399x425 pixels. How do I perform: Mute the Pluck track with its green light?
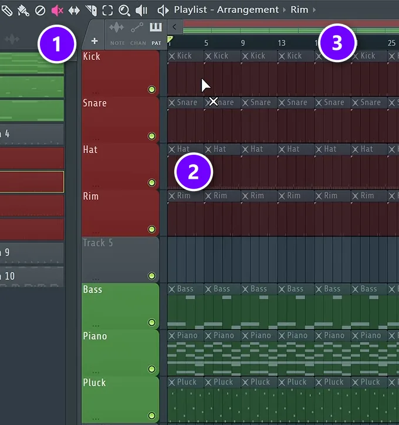pos(151,416)
